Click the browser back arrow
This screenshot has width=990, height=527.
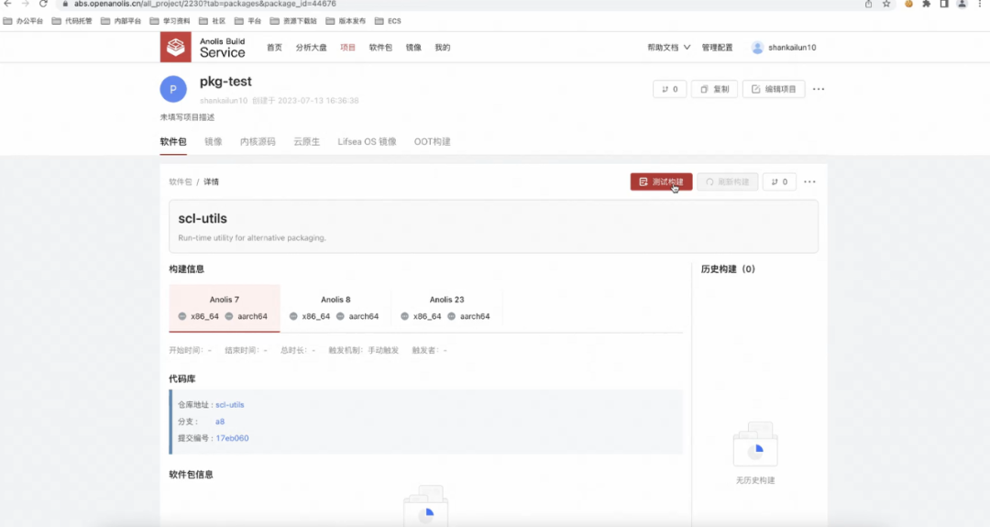pos(8,4)
